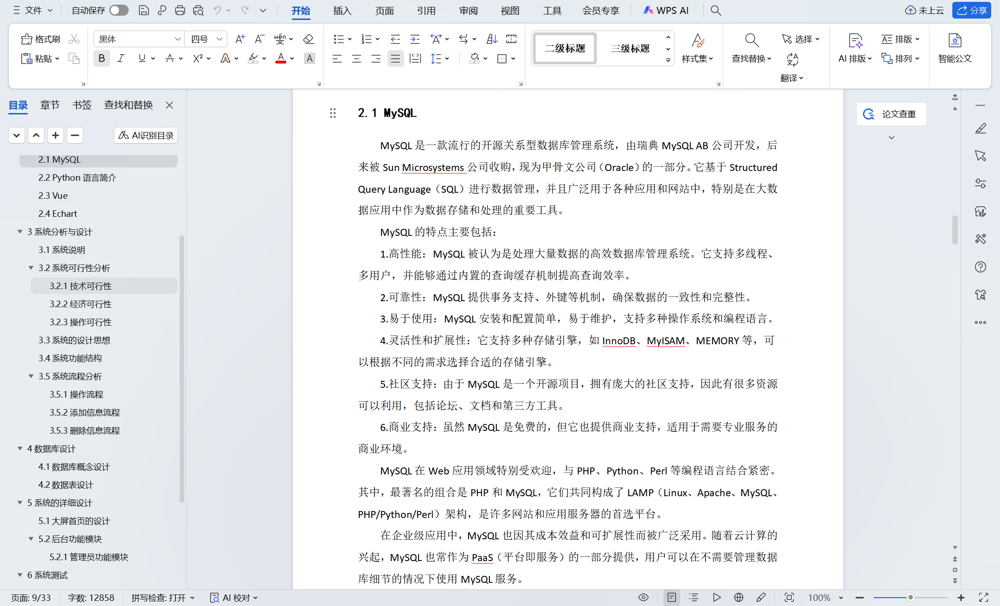Click the zoom slider handle
This screenshot has height=606, width=1000.
(910, 597)
